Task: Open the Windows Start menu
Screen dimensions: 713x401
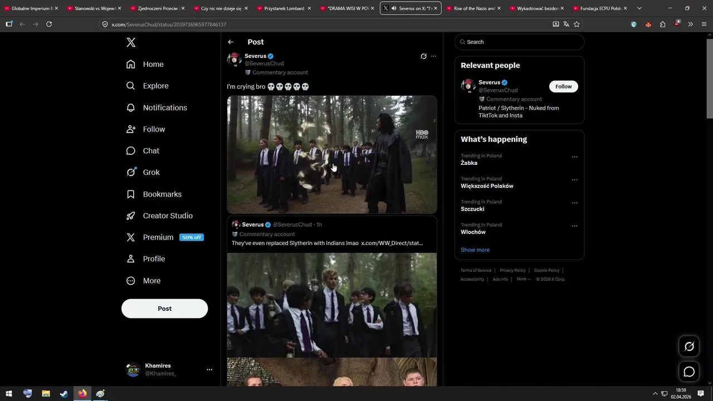Action: point(9,394)
